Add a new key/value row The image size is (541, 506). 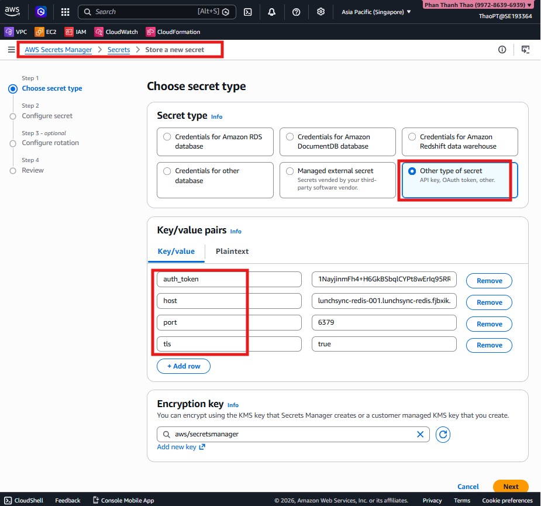coord(183,366)
